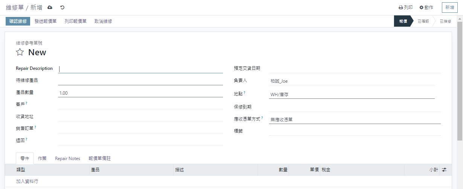Open the Repair Notes tab
This screenshot has height=189, width=463.
point(67,159)
